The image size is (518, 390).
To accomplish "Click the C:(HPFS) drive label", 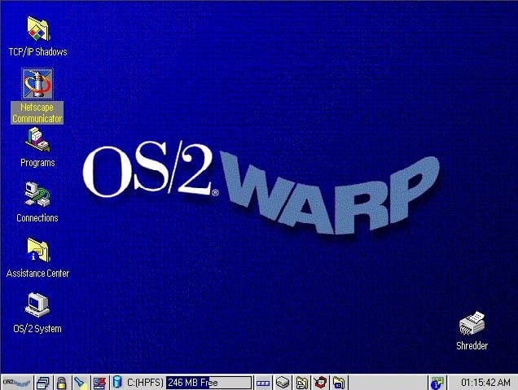I will click(145, 383).
